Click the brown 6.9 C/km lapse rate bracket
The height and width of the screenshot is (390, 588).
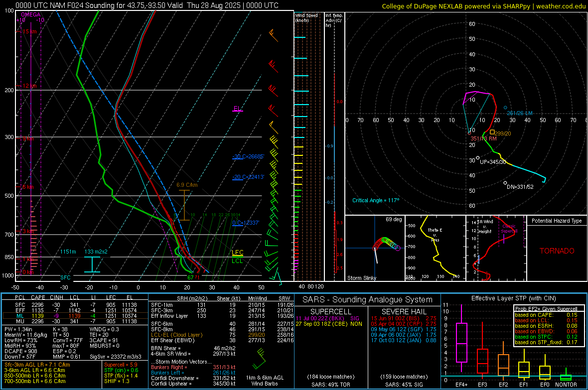tap(184, 205)
